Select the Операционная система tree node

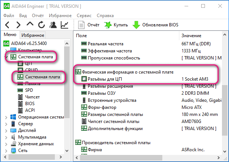click(41, 117)
